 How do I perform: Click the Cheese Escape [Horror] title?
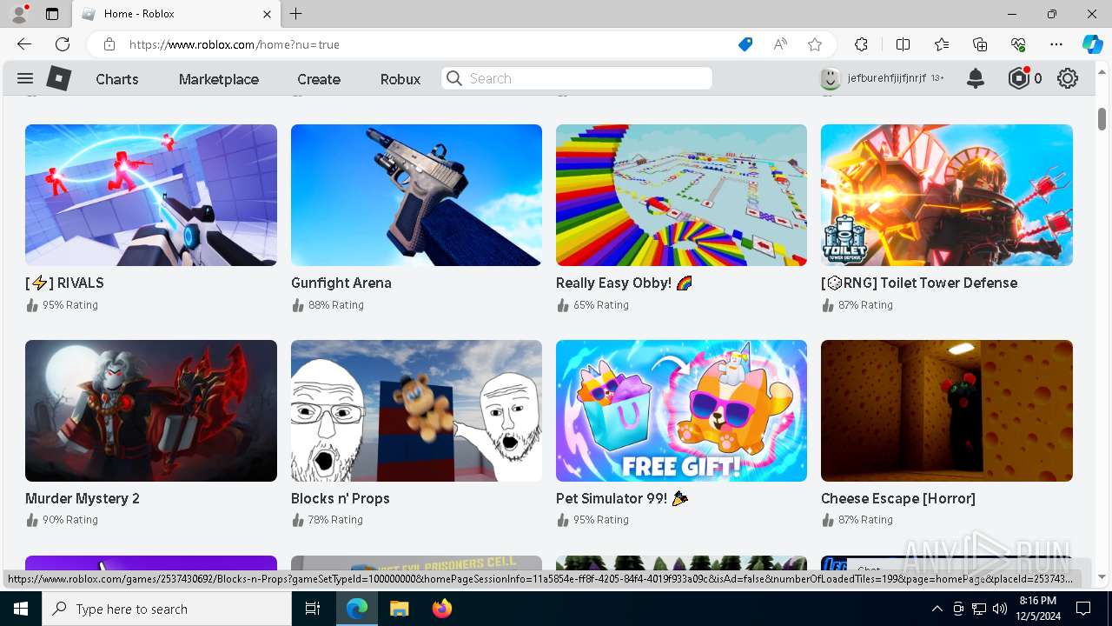coord(898,498)
